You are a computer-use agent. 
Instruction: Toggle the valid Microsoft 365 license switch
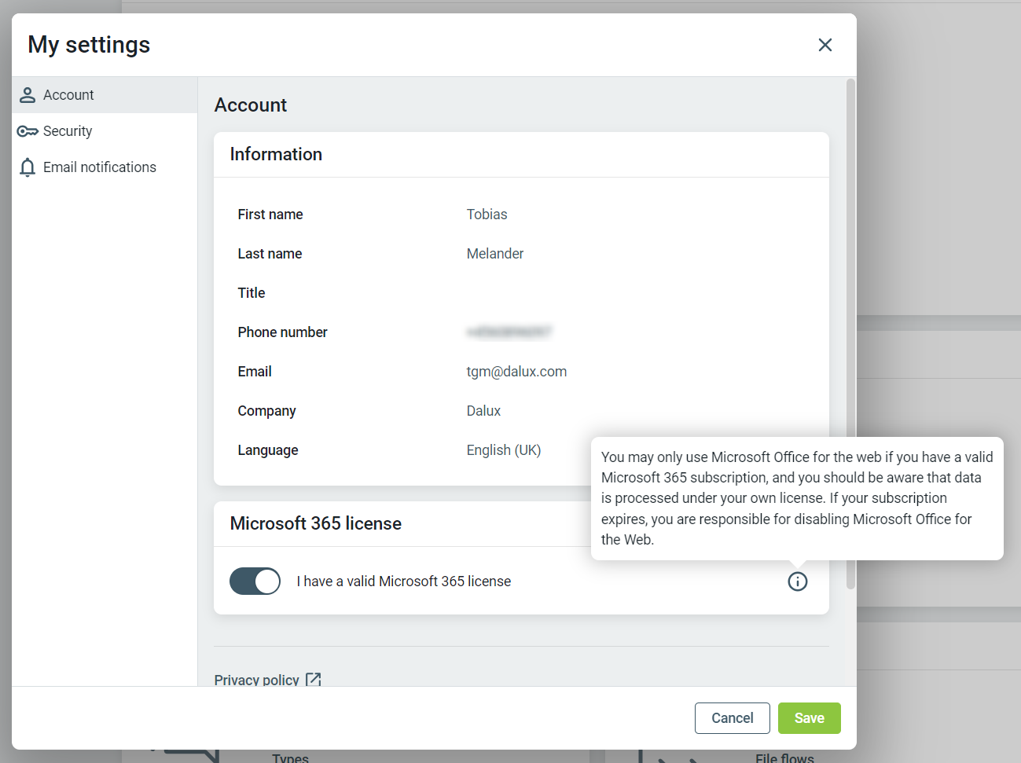pos(255,581)
